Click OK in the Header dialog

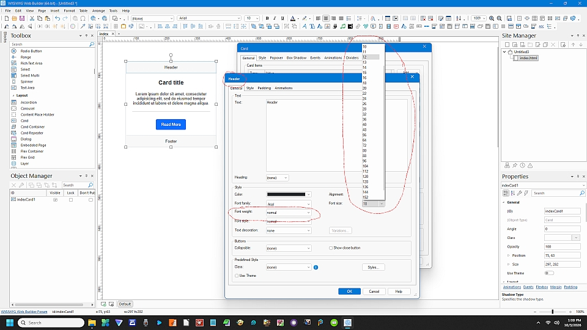[349, 291]
